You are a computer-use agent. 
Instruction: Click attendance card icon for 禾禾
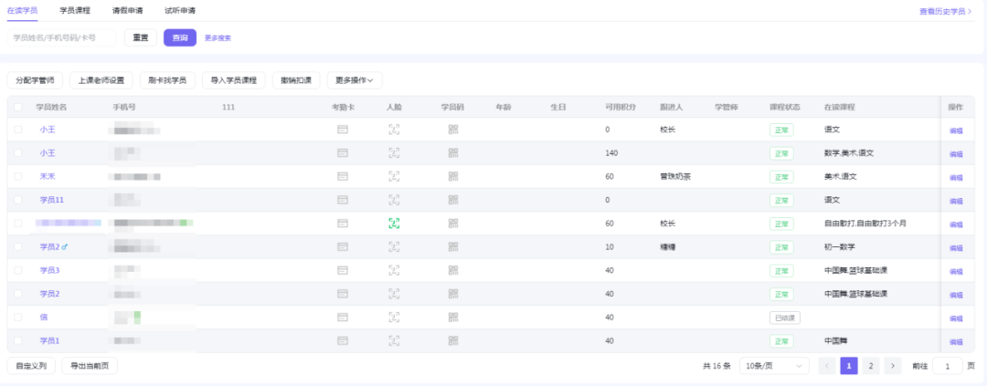(343, 176)
